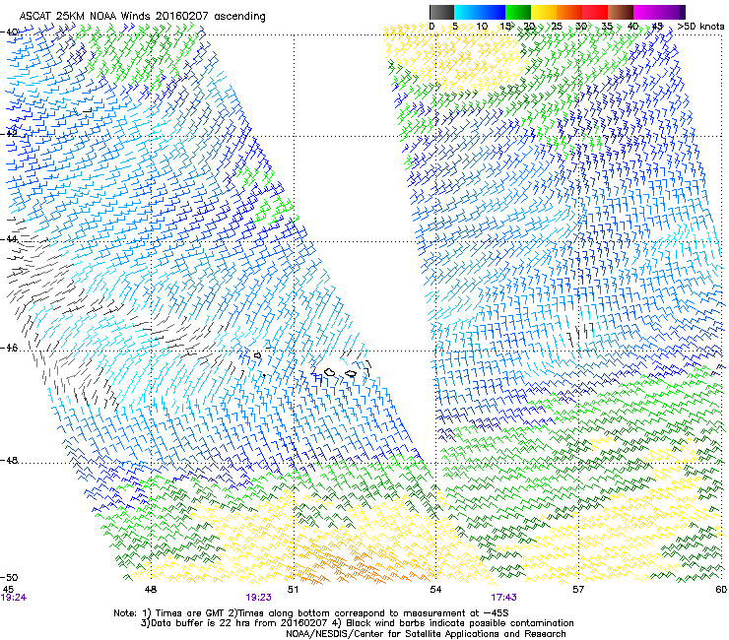Click the NOAA/NESDIS credit line
Image resolution: width=729 pixels, height=640 pixels.
point(426,634)
